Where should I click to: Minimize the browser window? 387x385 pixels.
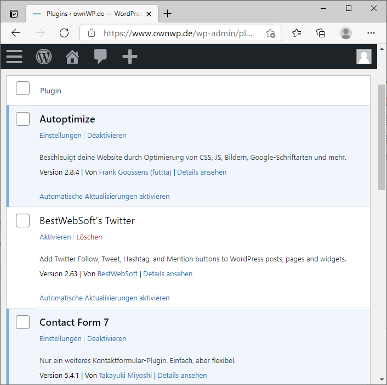tap(323, 8)
